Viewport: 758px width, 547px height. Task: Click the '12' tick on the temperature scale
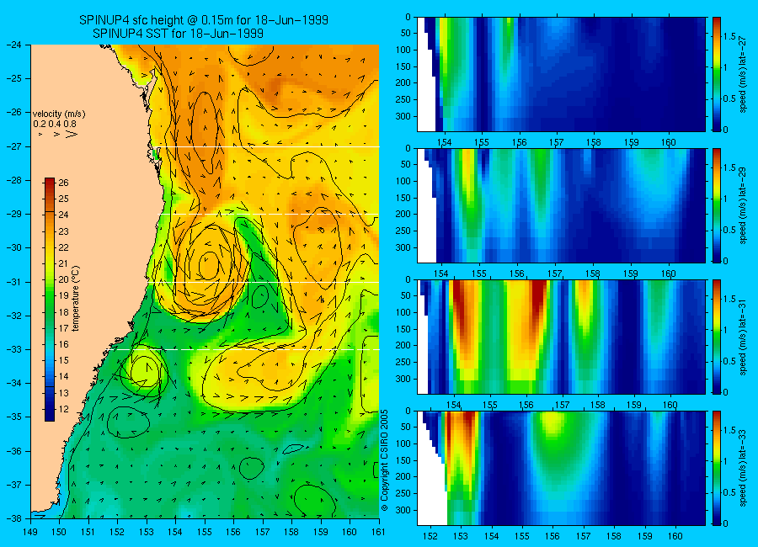(64, 409)
